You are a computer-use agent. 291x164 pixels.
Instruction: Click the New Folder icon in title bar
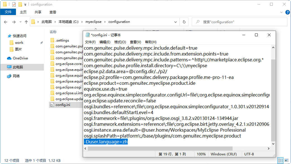(x=20, y=4)
